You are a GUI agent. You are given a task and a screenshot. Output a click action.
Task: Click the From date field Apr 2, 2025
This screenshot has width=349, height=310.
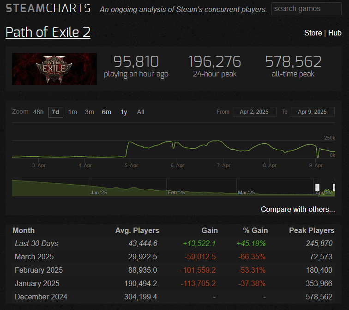tap(254, 111)
